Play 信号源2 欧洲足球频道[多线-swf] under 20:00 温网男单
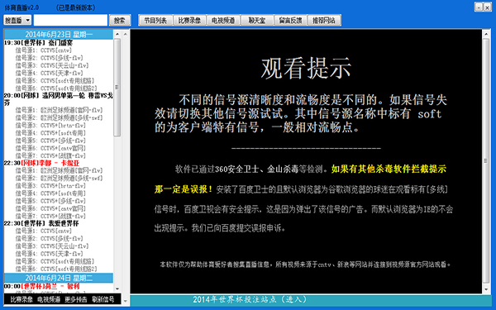This screenshot has height=310, width=496. 59,117
